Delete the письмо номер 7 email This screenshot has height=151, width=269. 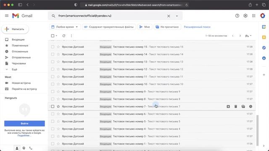coord(236,107)
